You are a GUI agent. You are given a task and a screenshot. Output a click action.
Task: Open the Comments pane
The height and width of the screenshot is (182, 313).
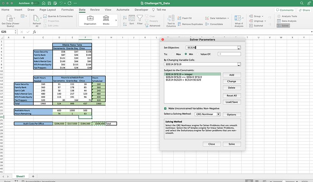tap(285, 10)
